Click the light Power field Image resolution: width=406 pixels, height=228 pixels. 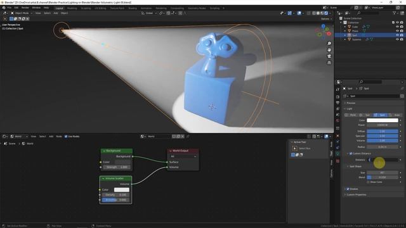383,125
